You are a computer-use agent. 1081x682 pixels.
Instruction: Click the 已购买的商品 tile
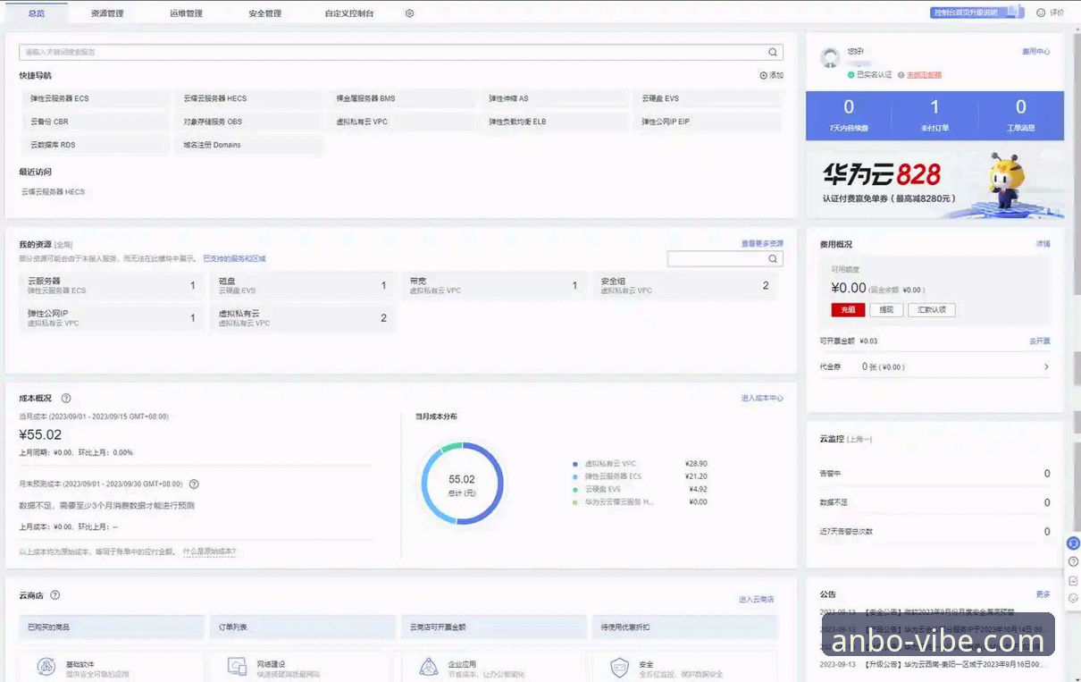pos(113,627)
